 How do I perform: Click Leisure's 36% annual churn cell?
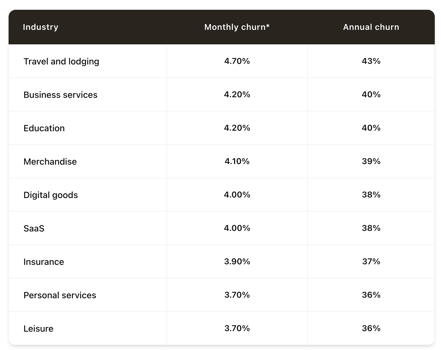click(x=371, y=328)
